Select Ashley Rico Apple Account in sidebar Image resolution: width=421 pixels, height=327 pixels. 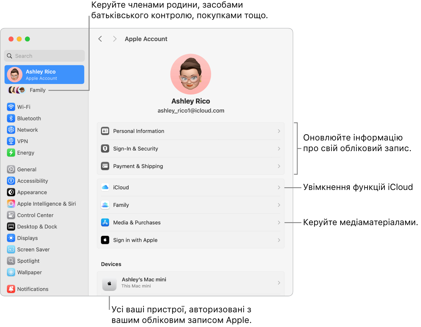[44, 74]
